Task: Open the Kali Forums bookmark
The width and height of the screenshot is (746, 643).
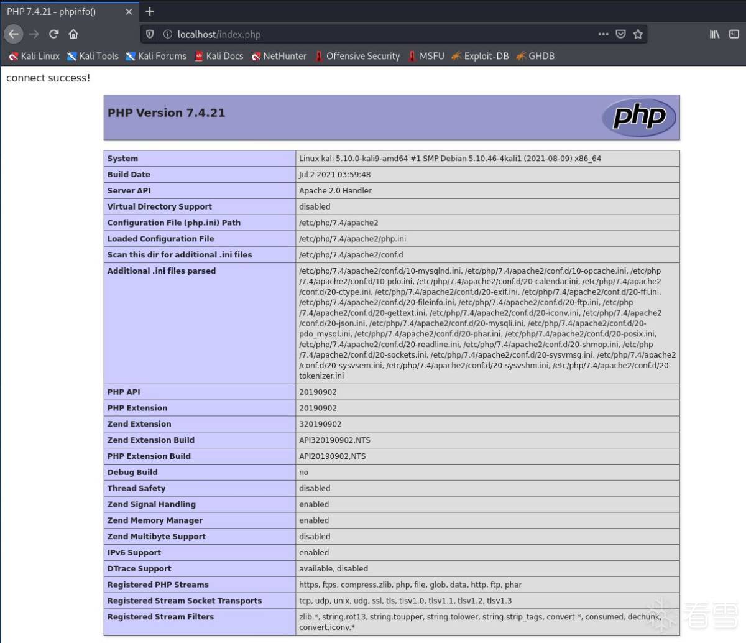Action: [156, 56]
